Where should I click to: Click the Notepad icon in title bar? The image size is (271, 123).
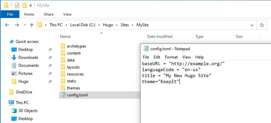tap(146, 49)
